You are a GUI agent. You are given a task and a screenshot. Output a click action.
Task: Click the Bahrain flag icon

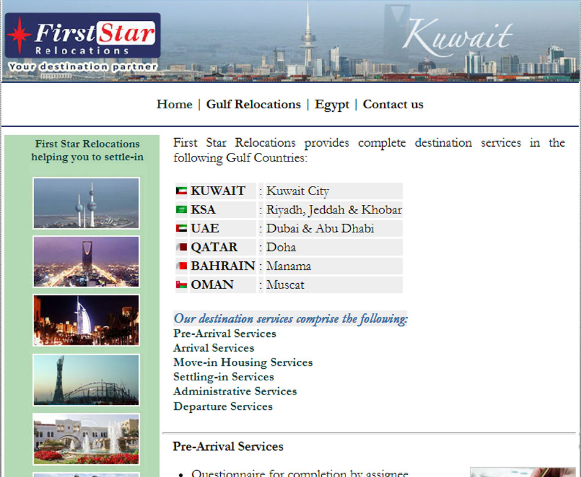[x=182, y=266]
